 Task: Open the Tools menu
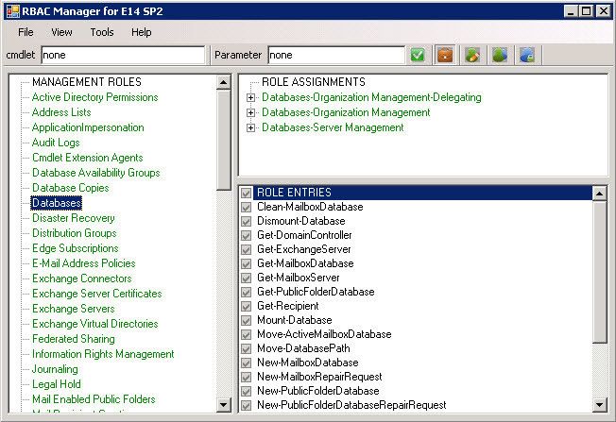(x=102, y=32)
